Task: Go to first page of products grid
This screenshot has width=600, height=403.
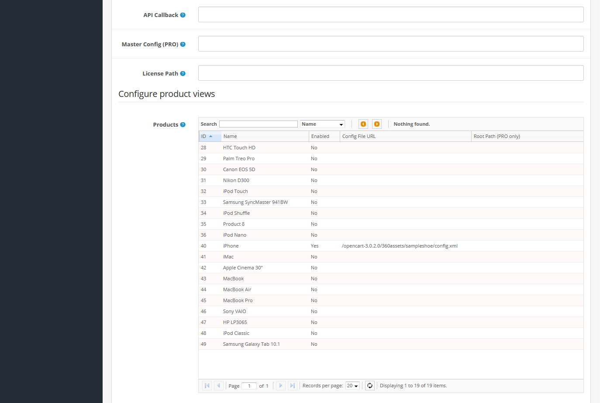Action: pyautogui.click(x=207, y=386)
